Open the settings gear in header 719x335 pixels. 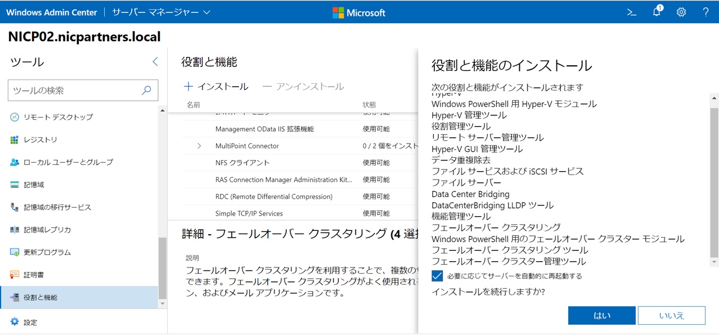pos(681,12)
